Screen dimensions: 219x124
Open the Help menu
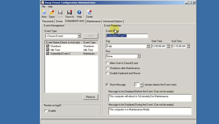tap(50, 6)
